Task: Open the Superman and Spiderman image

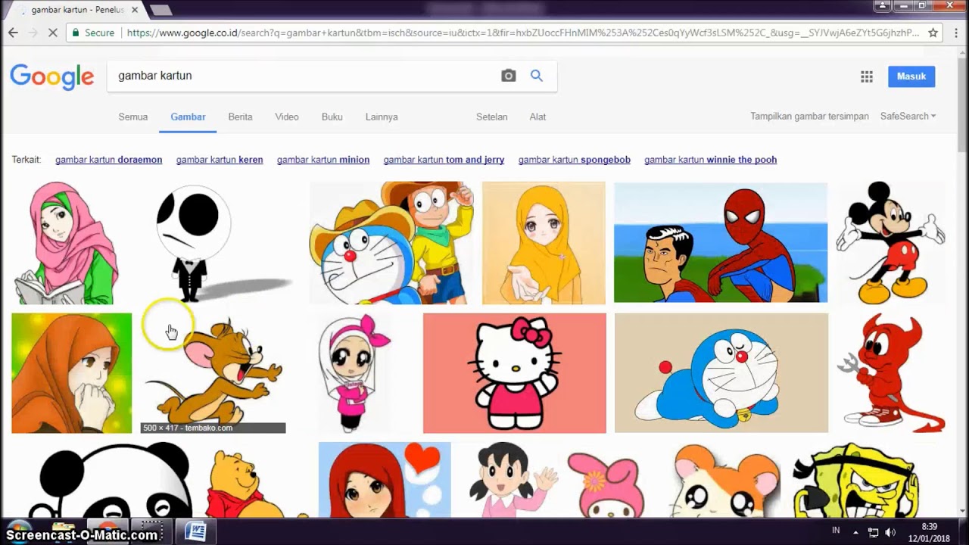Action: point(721,242)
